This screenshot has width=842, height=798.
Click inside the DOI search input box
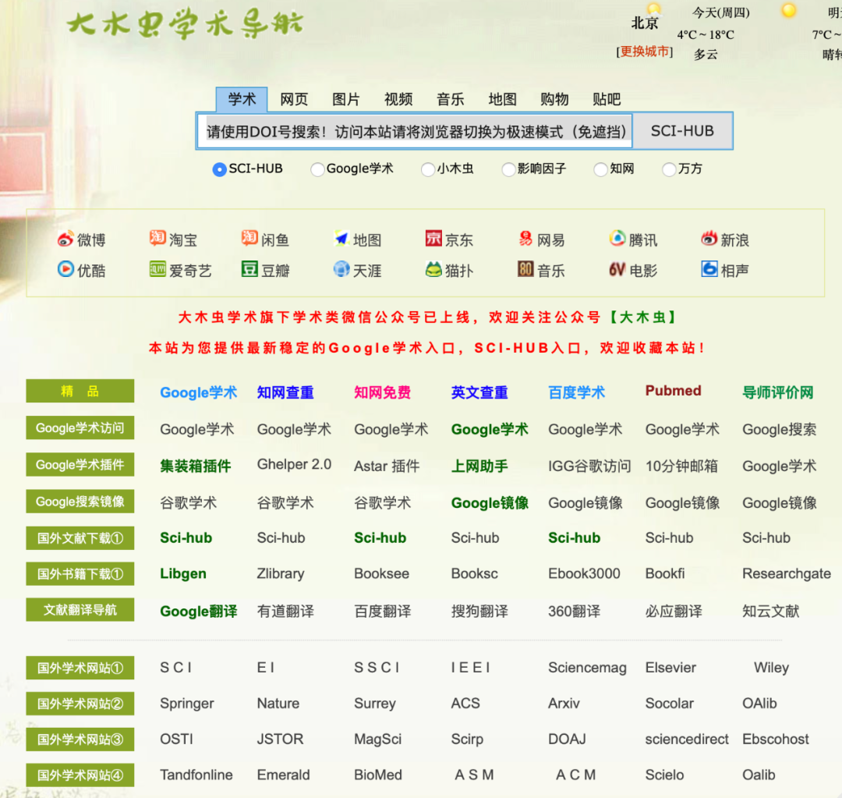coord(413,131)
